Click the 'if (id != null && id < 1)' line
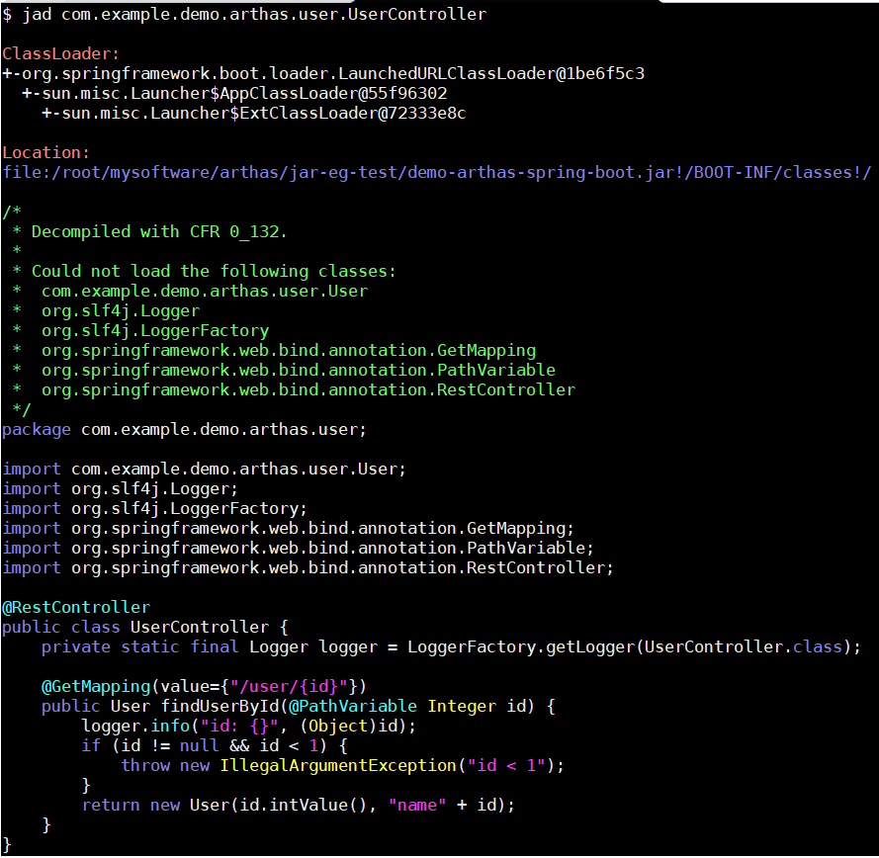The image size is (879, 858). pyautogui.click(x=215, y=746)
